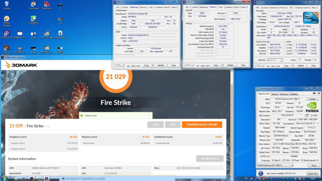Click the Bus Interface question mark icon
Screen dimensions: 322x181
click(x=318, y=123)
